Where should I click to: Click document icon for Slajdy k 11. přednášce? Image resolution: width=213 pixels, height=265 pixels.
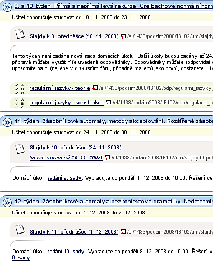pyautogui.click(x=20, y=230)
